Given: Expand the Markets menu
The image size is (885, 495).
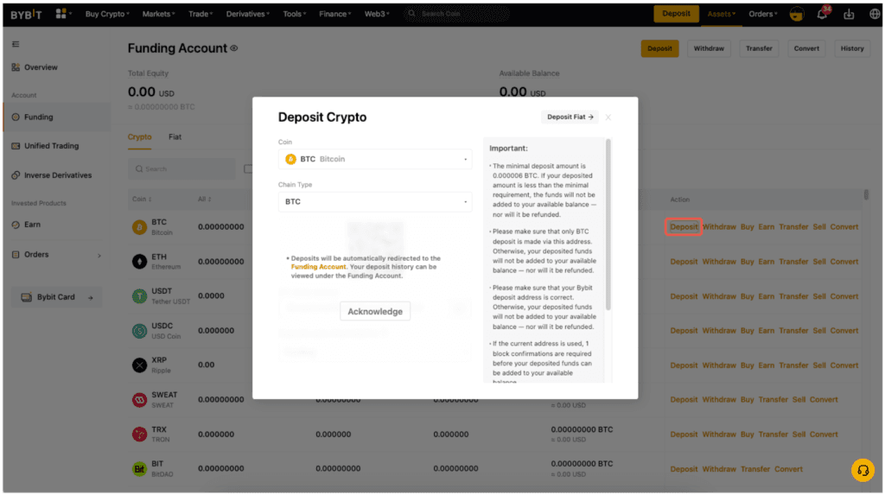Looking at the screenshot, I should [x=159, y=14].
